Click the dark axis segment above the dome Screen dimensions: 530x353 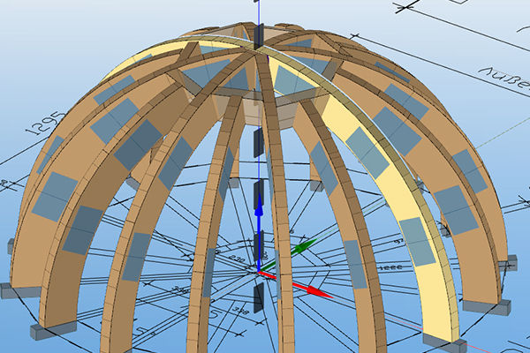click(258, 36)
